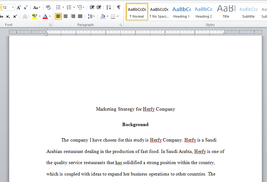Viewport: 267px width, 182px height.
Task: Click the left indent box on ruler
Action: pyautogui.click(x=46, y=35)
